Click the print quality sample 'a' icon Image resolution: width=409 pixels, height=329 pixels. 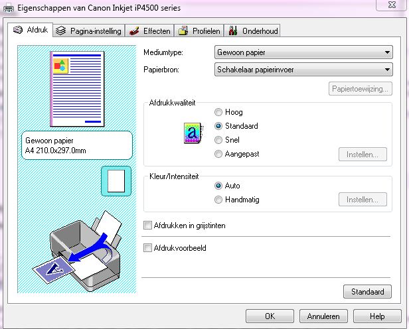click(x=193, y=133)
